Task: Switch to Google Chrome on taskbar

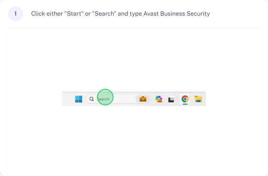Action: point(185,99)
